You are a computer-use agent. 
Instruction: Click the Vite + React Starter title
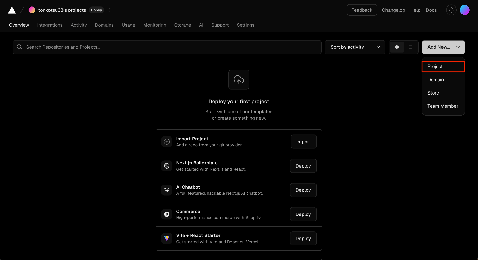click(198, 235)
